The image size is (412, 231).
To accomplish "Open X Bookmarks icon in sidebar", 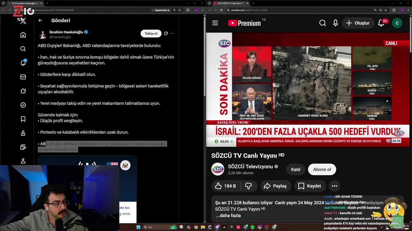I will (x=23, y=119).
